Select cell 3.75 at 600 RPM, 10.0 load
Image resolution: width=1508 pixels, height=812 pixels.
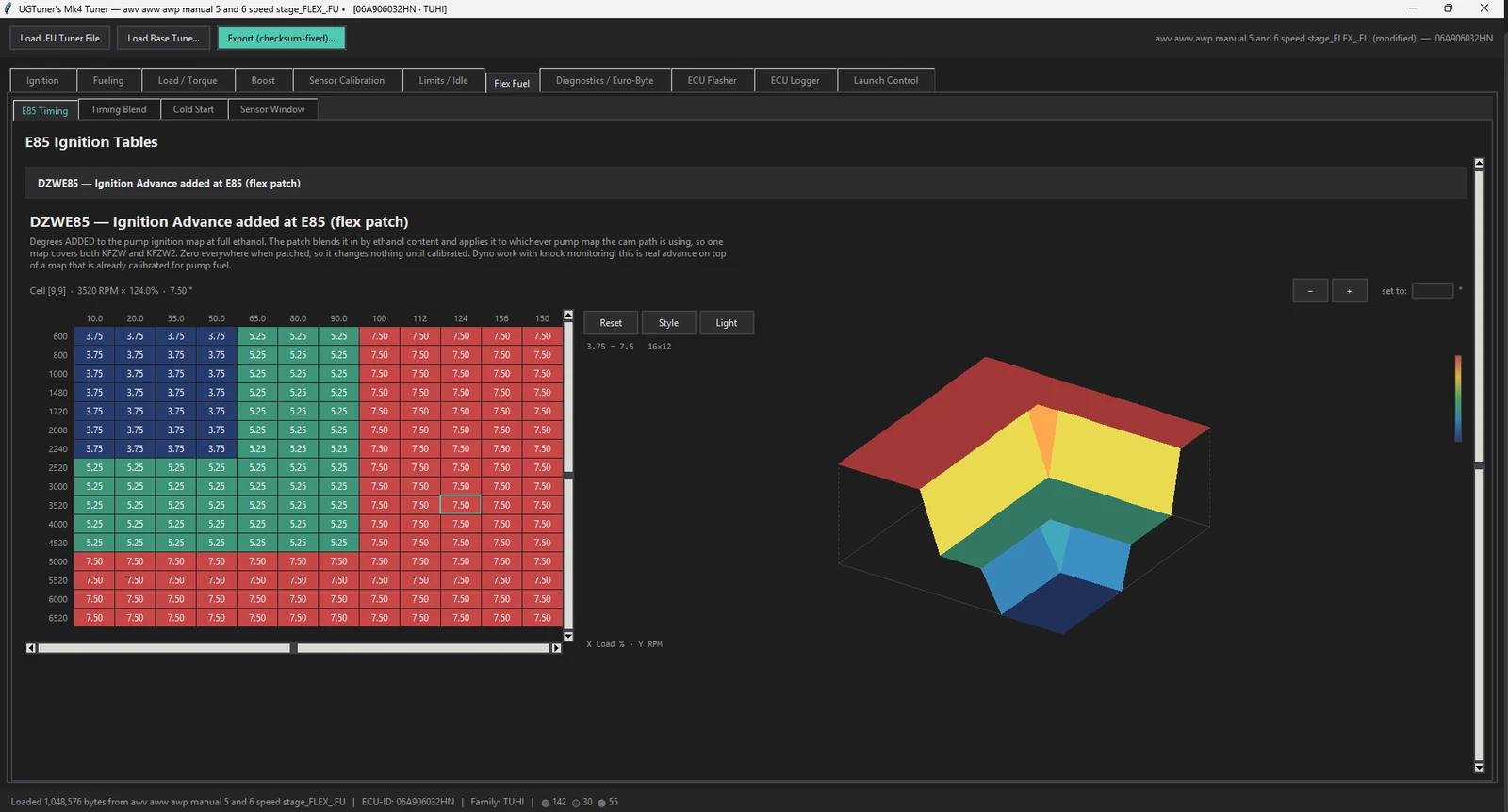[x=94, y=336]
